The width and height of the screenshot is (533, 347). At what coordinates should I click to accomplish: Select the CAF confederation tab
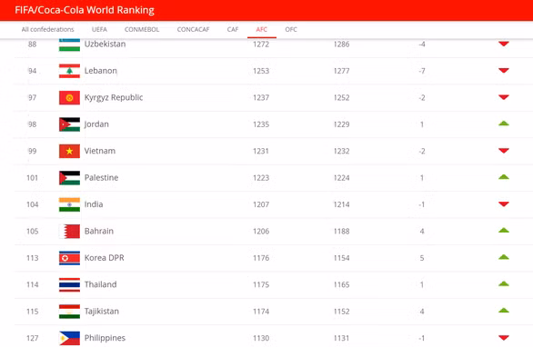[233, 30]
